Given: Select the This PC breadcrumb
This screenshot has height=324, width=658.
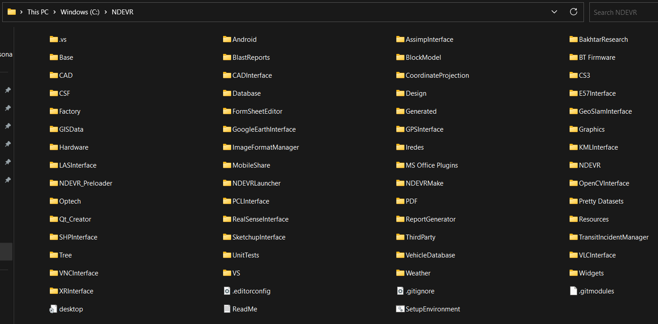Looking at the screenshot, I should [x=38, y=12].
